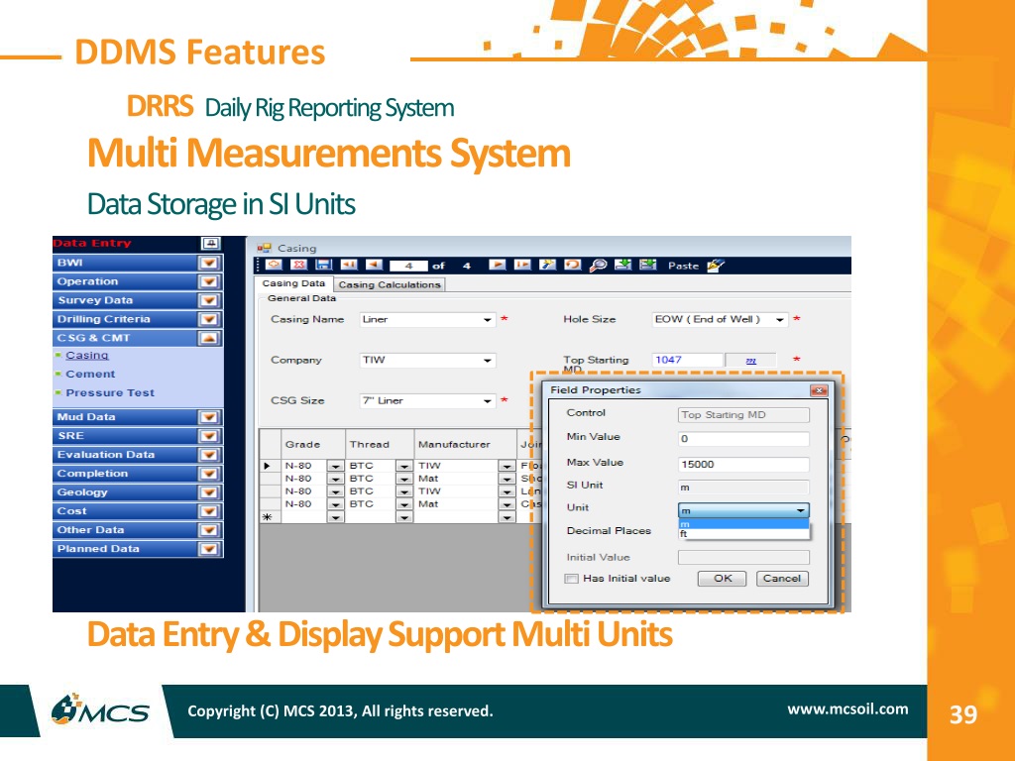1015x761 pixels.
Task: Open Pressure Test under CSG & CMT
Action: coord(110,392)
